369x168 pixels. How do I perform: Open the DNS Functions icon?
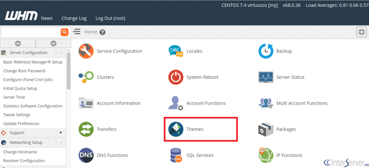pos(86,155)
